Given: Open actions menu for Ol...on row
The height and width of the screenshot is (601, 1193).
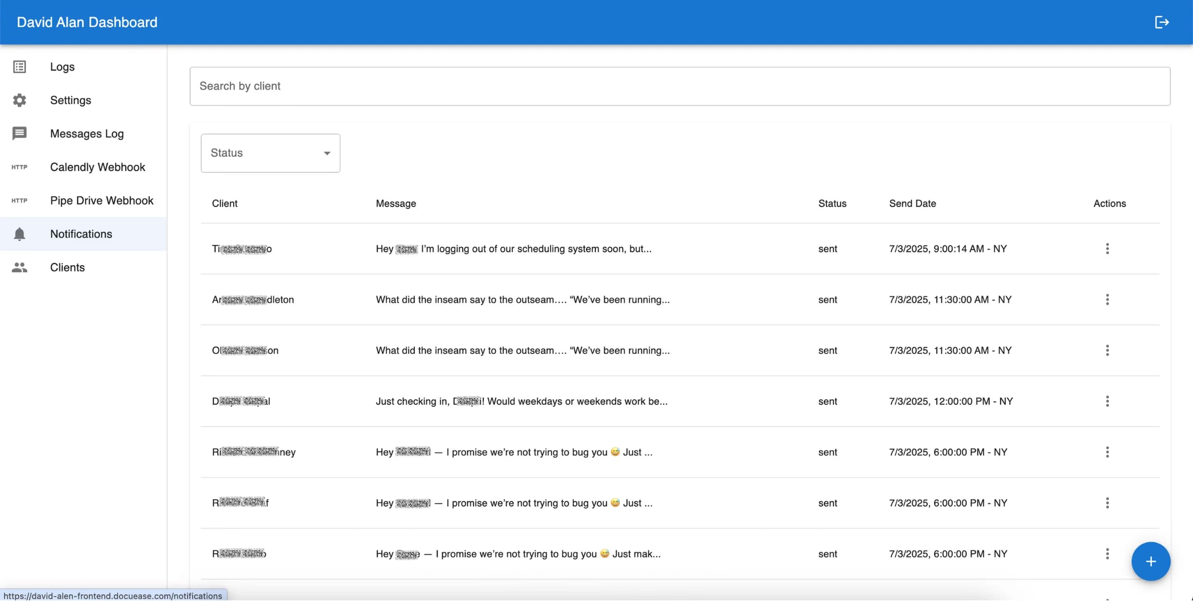Looking at the screenshot, I should coord(1107,350).
